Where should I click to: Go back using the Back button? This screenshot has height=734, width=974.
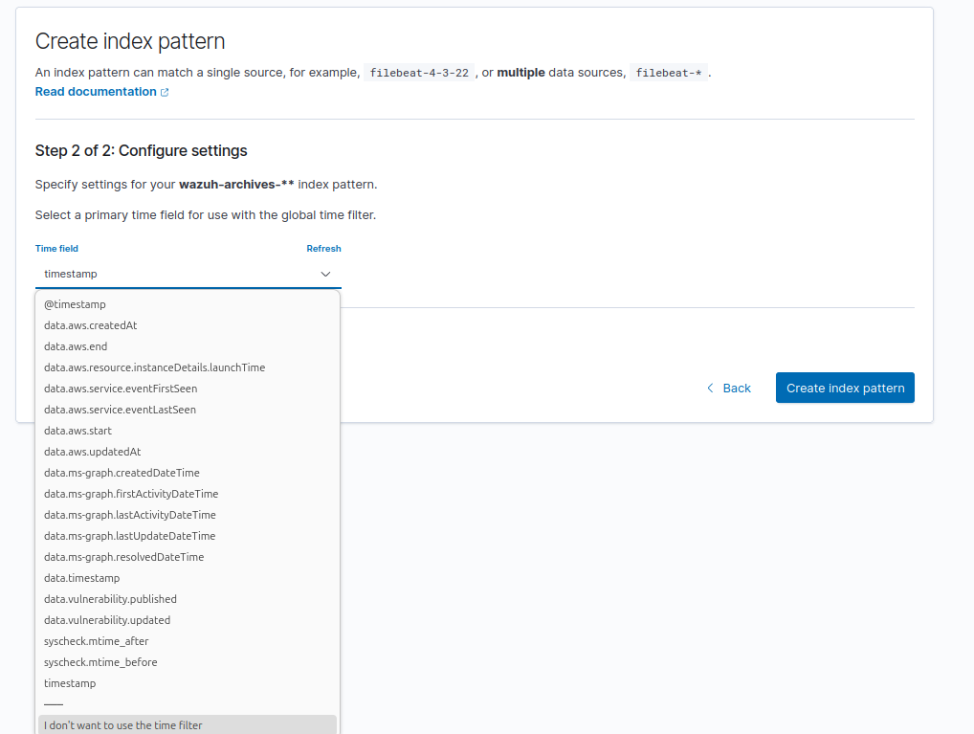[x=728, y=388]
